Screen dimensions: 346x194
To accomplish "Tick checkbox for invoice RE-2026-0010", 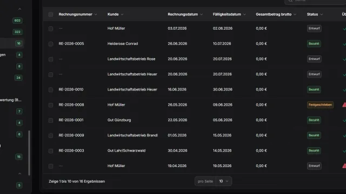I will pos(50,90).
